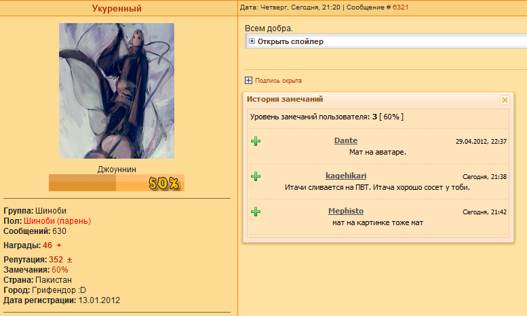Click the date 29.04.2012, 22:37

(481, 142)
